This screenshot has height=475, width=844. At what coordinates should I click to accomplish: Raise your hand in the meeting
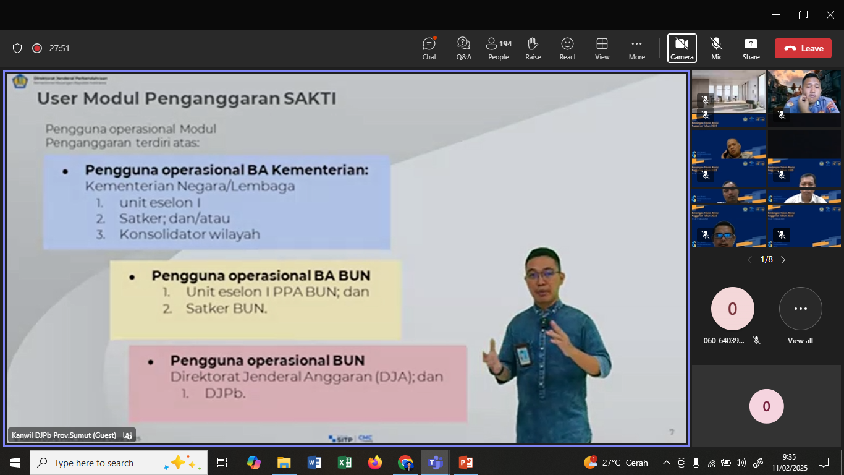[533, 48]
